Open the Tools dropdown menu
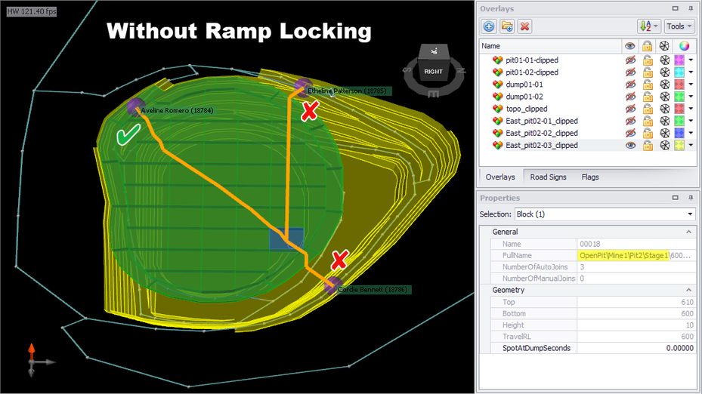 [x=679, y=26]
